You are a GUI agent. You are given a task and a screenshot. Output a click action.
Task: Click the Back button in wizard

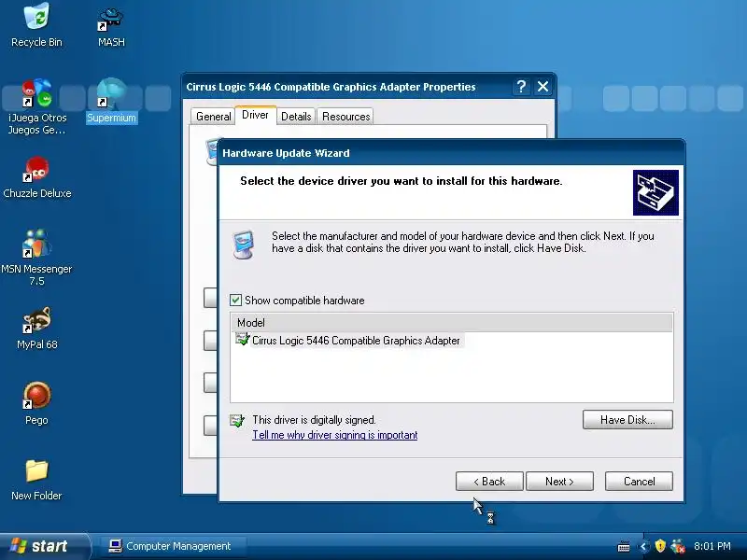point(489,482)
